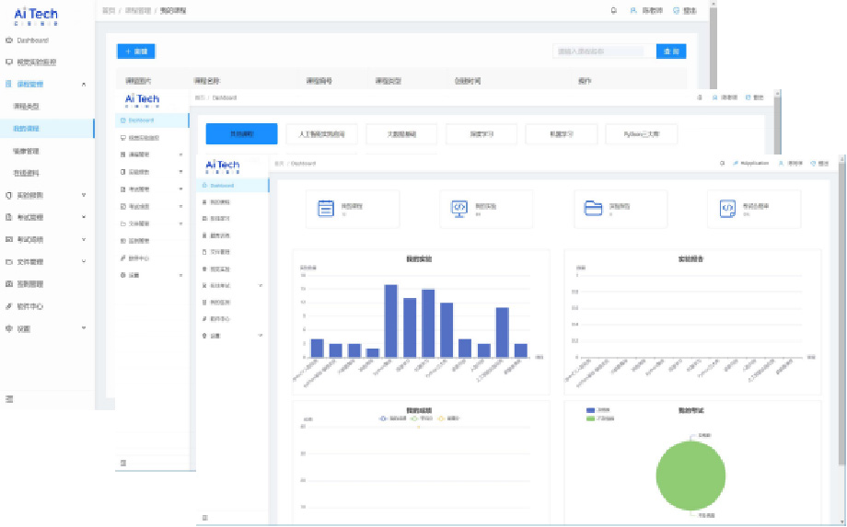Open 课程类型 under 课程管理 in the sidebar
847x527 pixels.
(27, 107)
